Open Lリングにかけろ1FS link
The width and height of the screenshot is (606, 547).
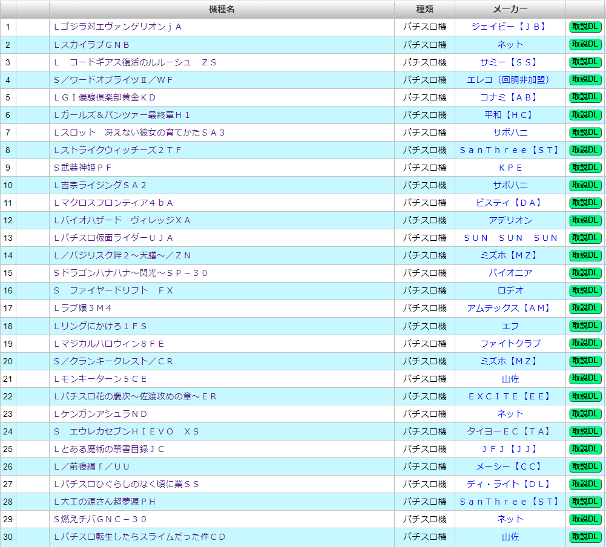pos(100,326)
